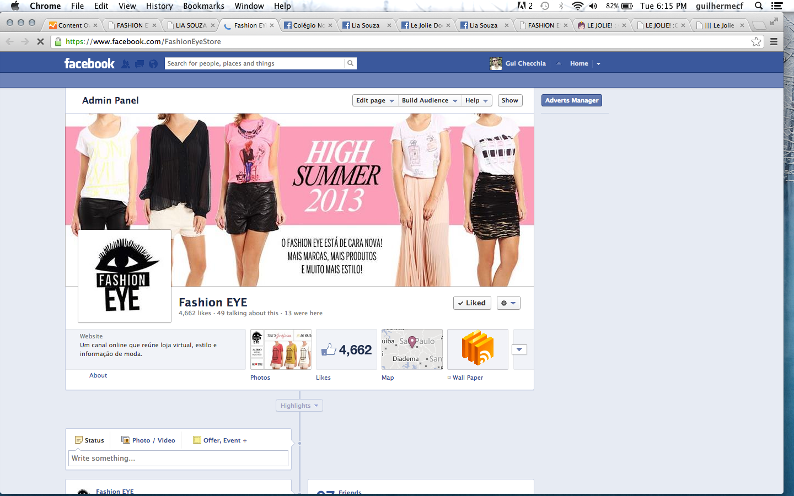Click Write something text box
Screen dimensions: 794x496
tap(178, 459)
